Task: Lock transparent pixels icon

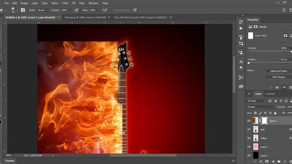Action: pyautogui.click(x=255, y=113)
